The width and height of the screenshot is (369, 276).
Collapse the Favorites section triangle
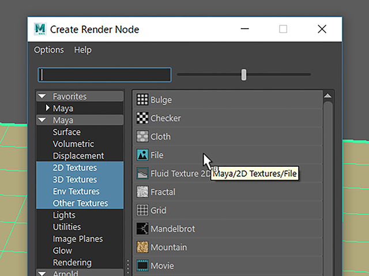[42, 96]
